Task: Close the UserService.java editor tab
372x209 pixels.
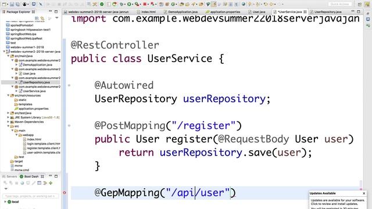Action: tap(305, 12)
